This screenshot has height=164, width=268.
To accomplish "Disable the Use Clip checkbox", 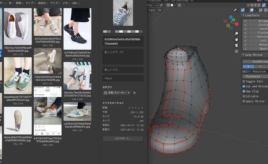I will point(244,91).
